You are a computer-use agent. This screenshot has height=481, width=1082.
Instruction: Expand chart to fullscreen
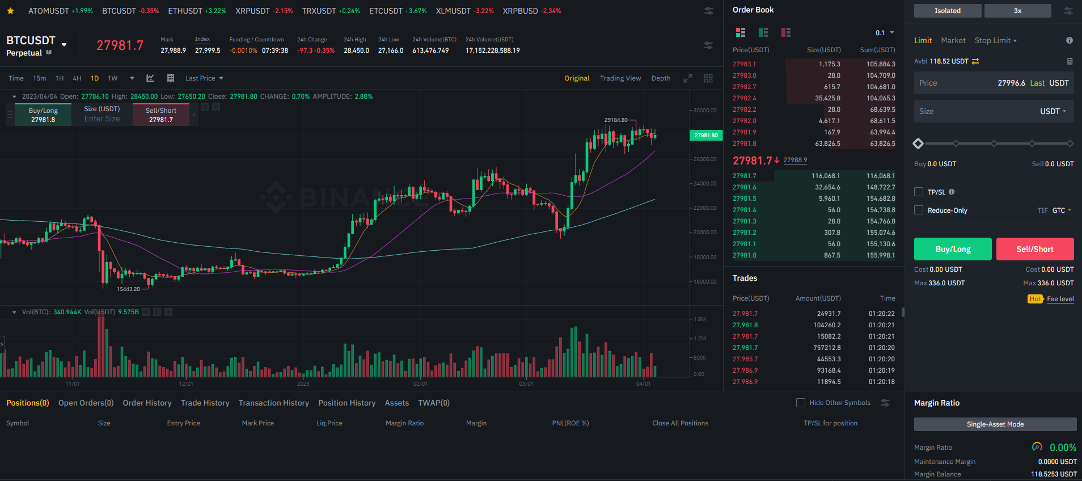[x=688, y=78]
